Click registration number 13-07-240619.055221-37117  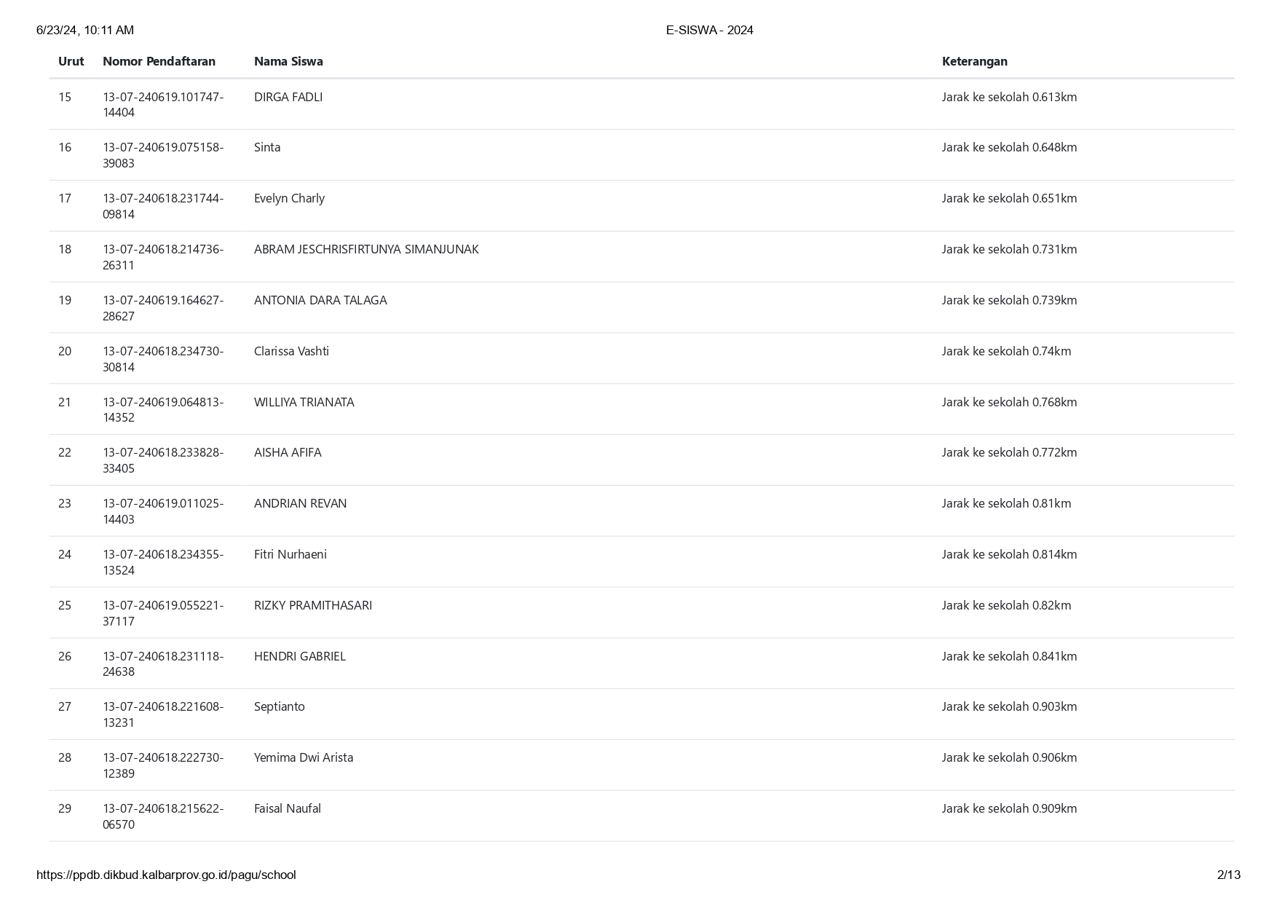point(163,613)
